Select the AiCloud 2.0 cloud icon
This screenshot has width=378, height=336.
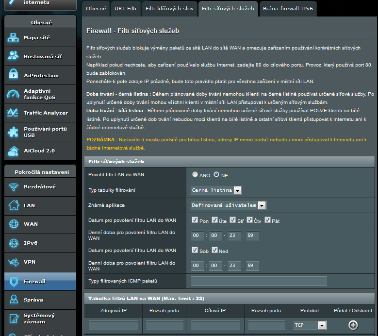tap(13, 151)
